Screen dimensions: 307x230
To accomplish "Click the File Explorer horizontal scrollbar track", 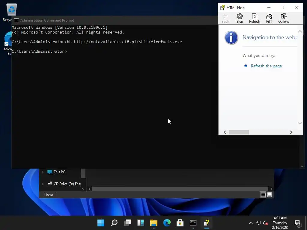I will [x=180, y=189].
